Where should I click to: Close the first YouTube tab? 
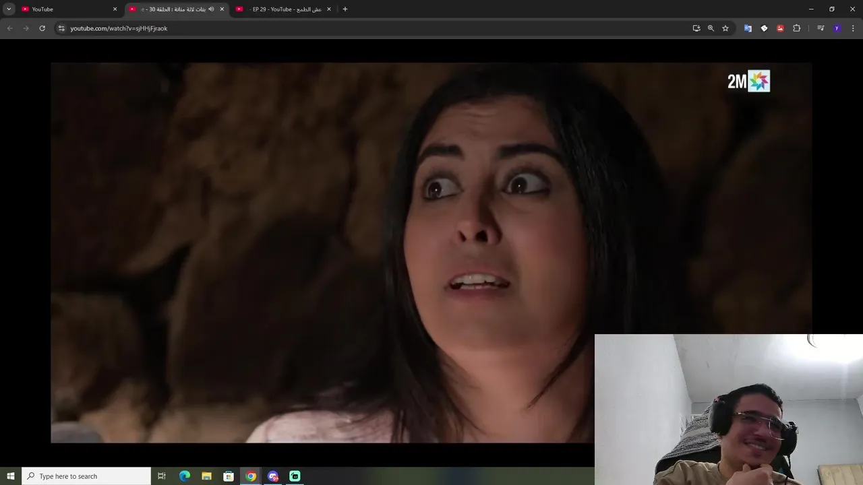click(x=115, y=9)
